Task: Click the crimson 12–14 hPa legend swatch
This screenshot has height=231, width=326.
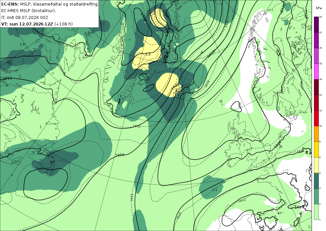Action: pyautogui.click(x=316, y=103)
